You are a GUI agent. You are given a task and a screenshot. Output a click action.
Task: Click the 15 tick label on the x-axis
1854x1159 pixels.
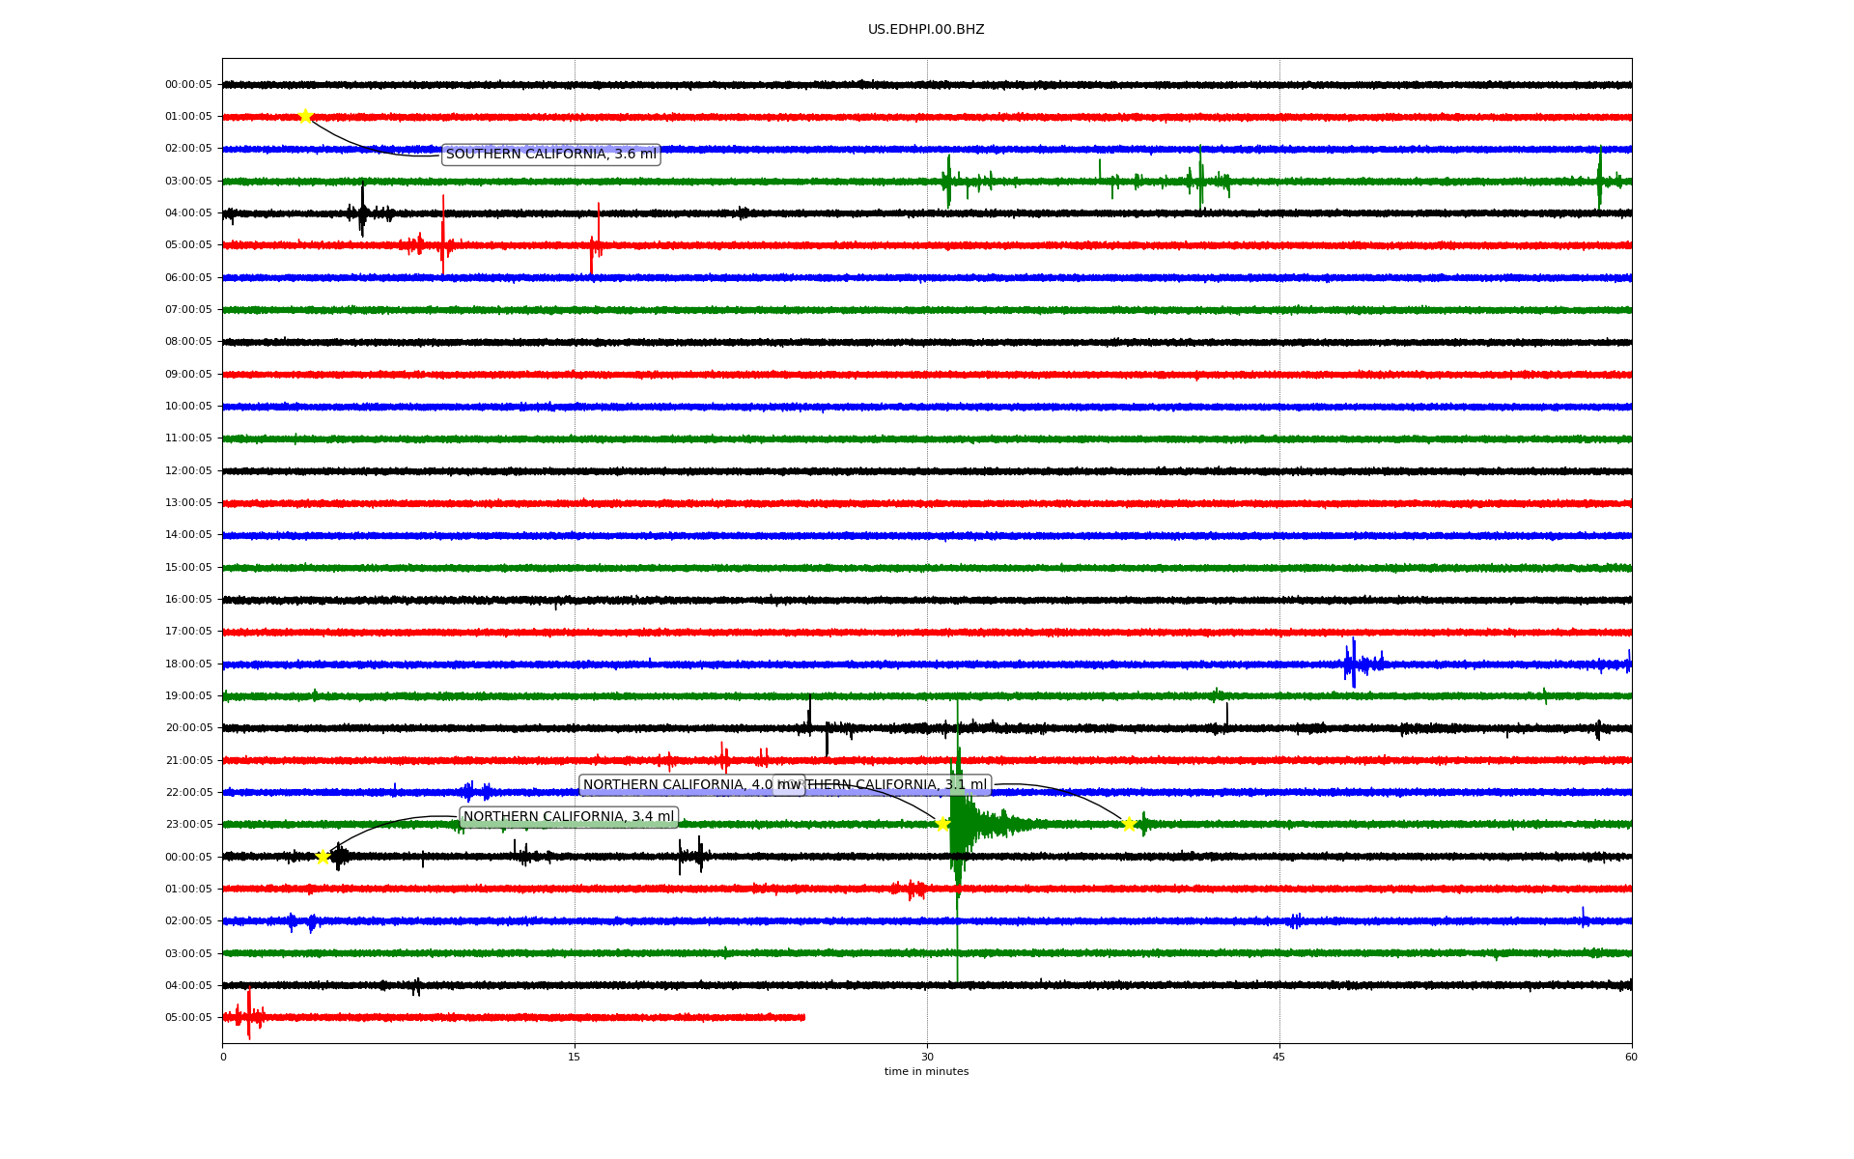(x=575, y=1057)
